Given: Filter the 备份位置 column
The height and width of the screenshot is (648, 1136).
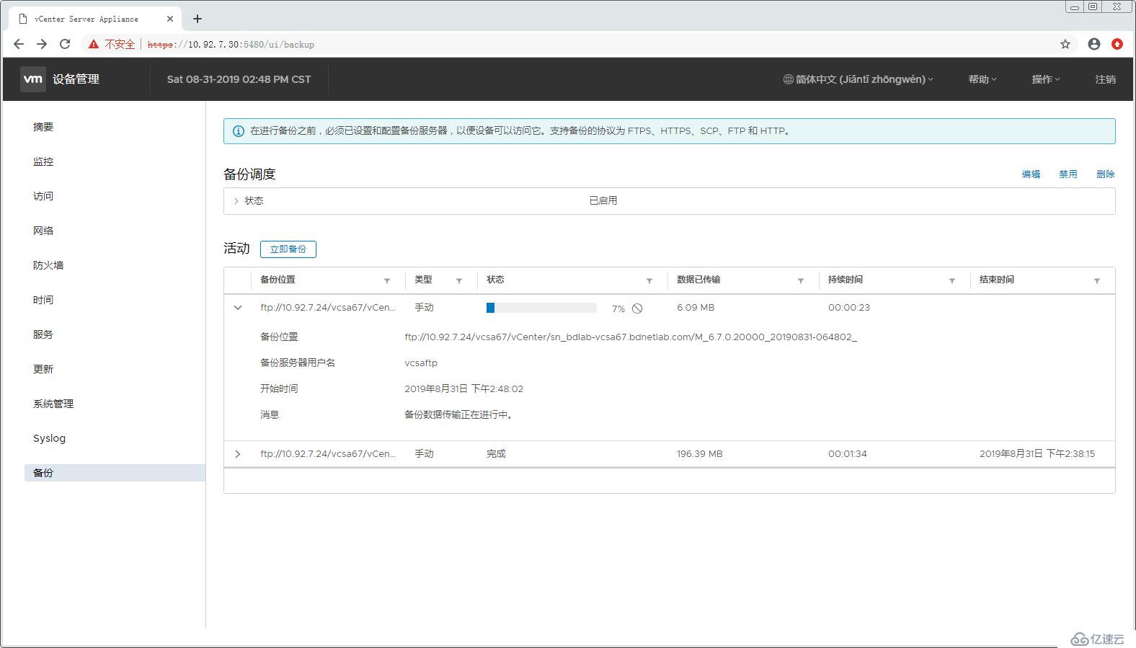Looking at the screenshot, I should [387, 280].
